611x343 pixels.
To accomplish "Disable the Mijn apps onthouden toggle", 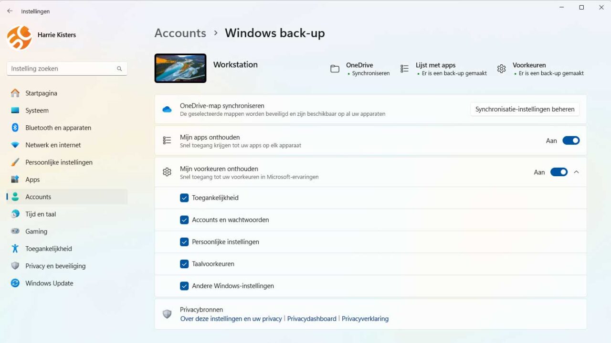I will 571,141.
